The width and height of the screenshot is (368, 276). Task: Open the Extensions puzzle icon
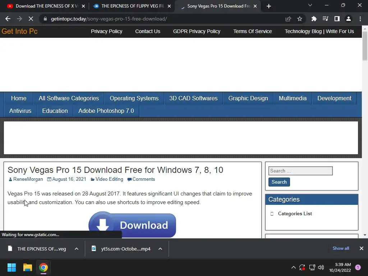coord(314,19)
